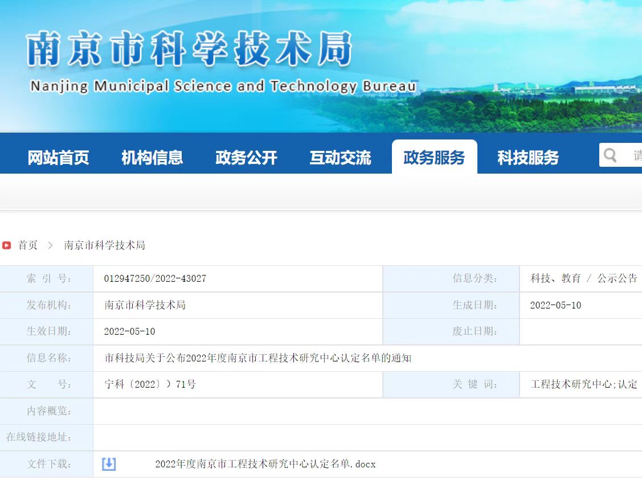This screenshot has width=642, height=481.
Task: Click the 首页 breadcrumb link
Action: pyautogui.click(x=27, y=245)
